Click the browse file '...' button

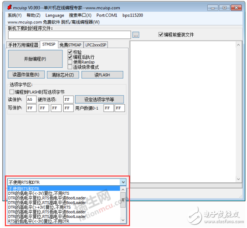[136, 35]
